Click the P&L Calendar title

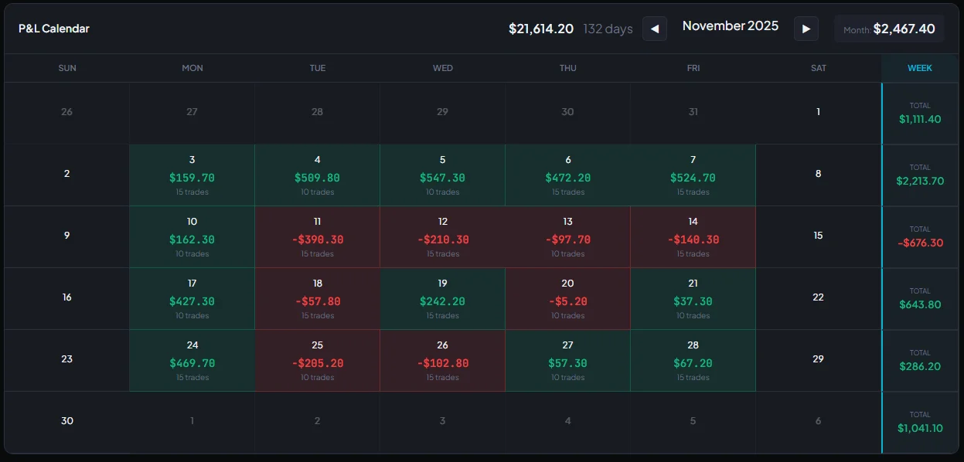[54, 29]
